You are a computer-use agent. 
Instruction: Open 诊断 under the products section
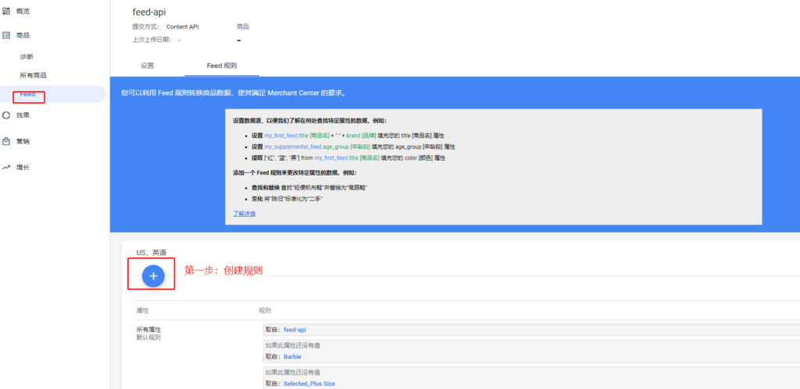tap(27, 57)
